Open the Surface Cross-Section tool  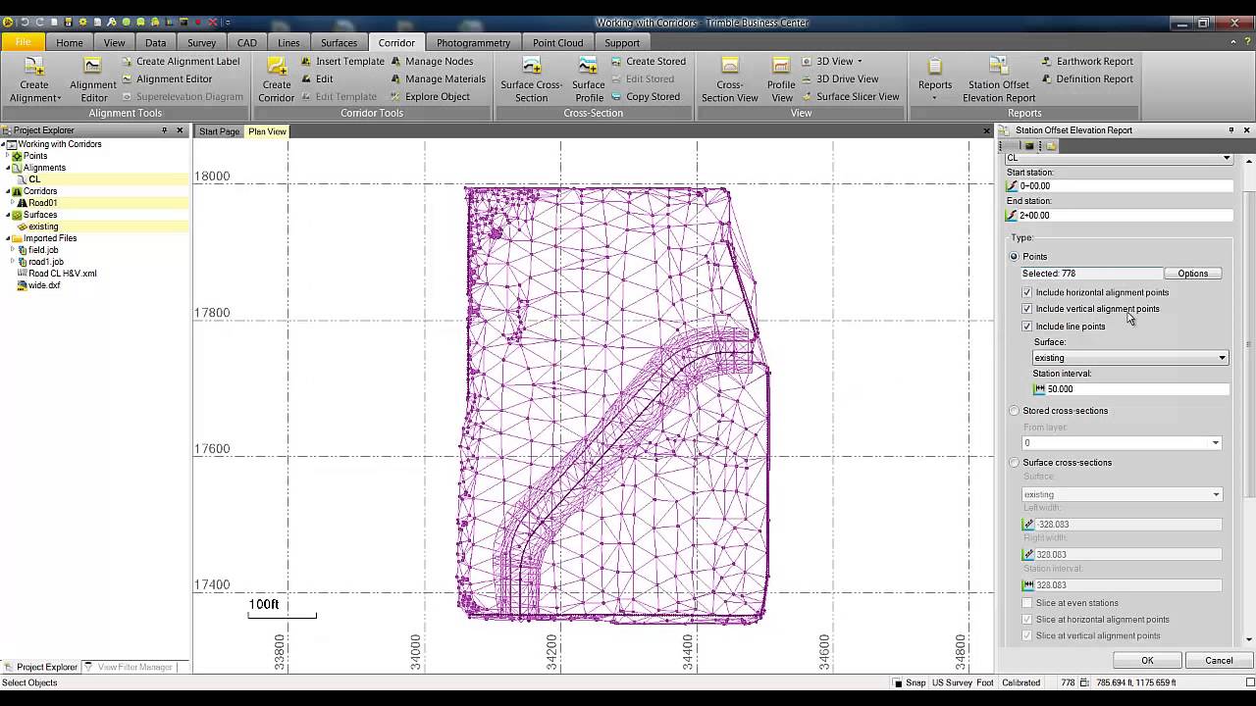coord(531,67)
